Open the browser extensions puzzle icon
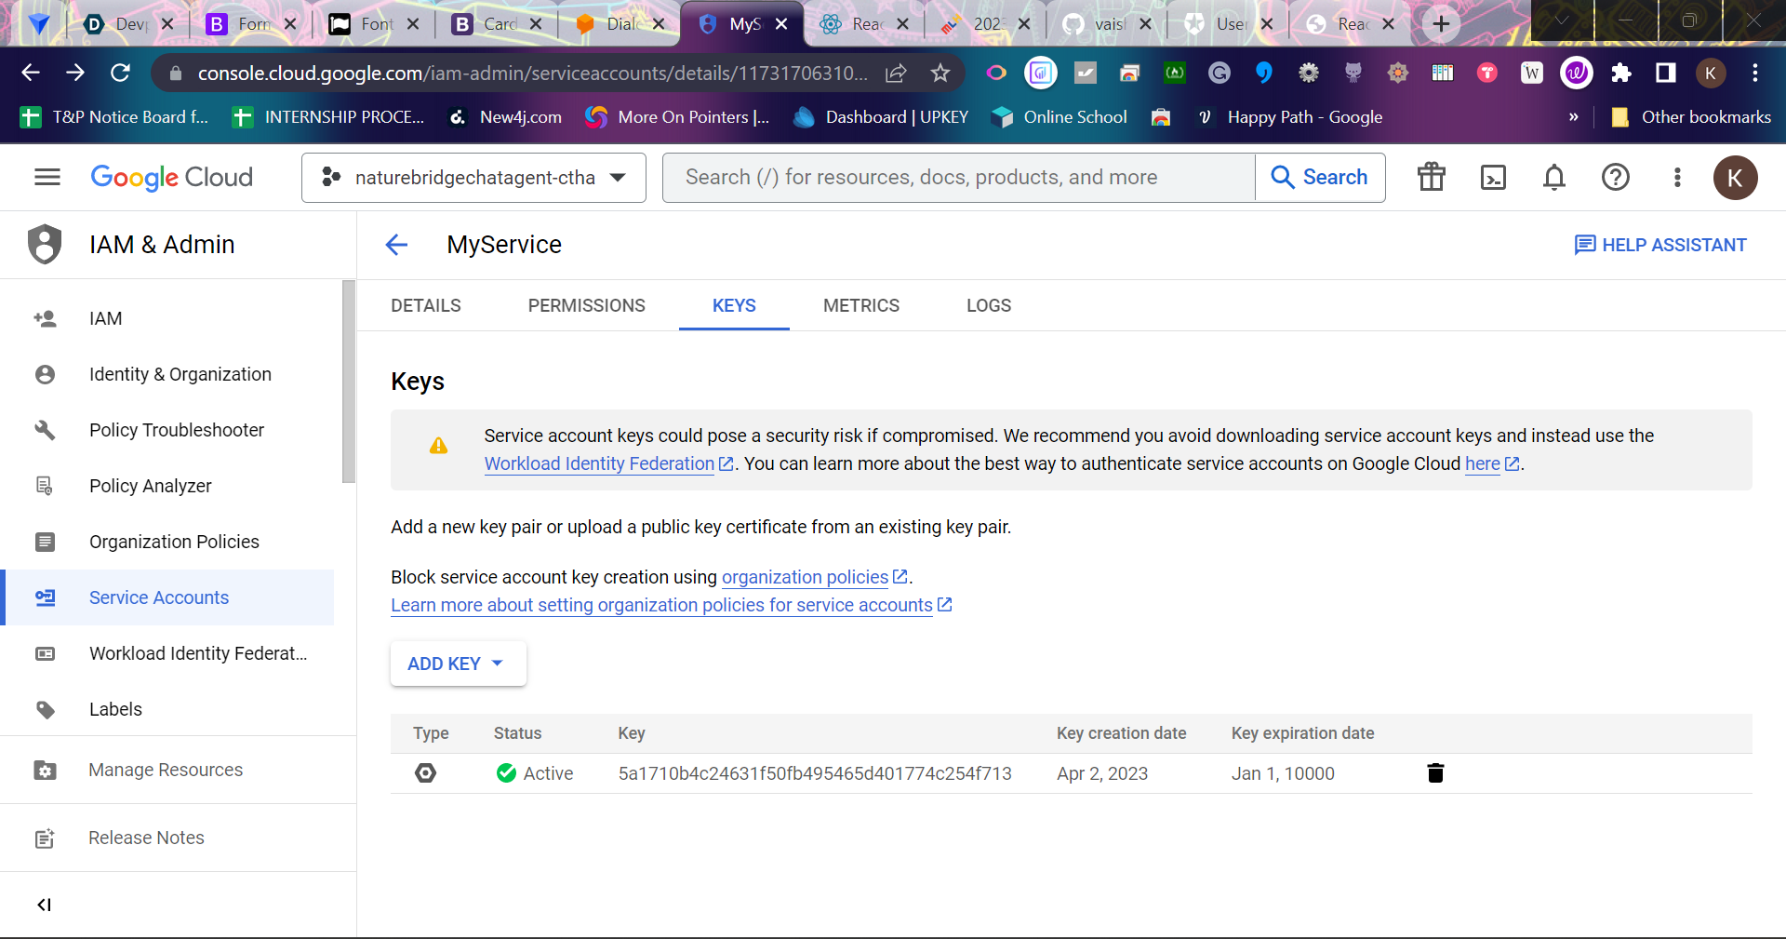This screenshot has width=1786, height=939. coord(1621,73)
